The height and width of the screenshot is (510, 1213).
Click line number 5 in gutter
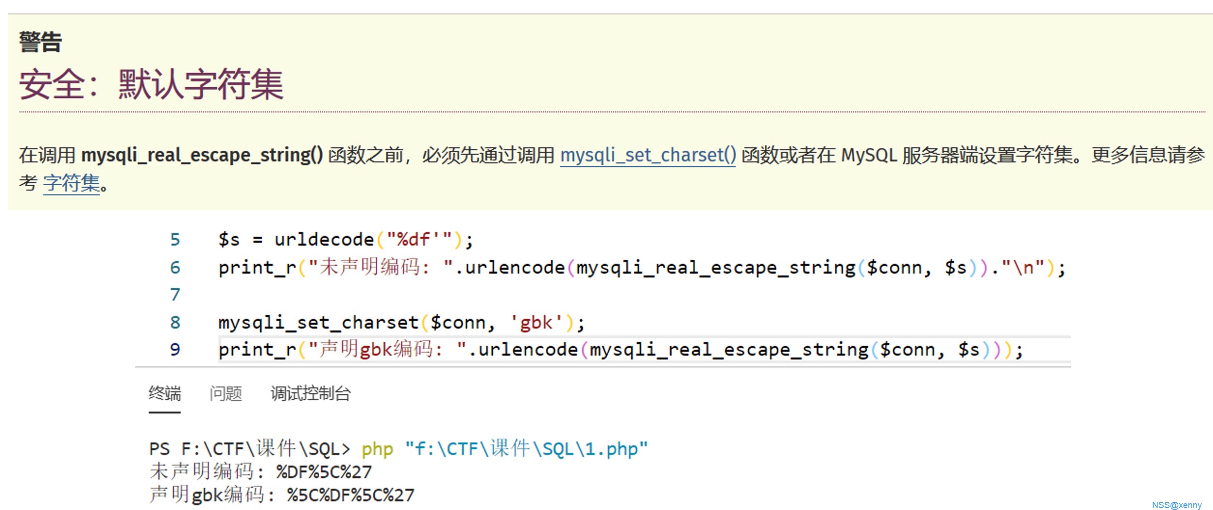click(x=175, y=240)
